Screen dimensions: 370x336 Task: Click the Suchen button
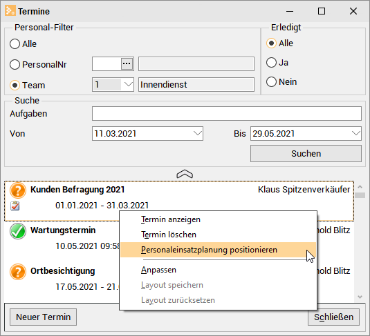click(306, 154)
